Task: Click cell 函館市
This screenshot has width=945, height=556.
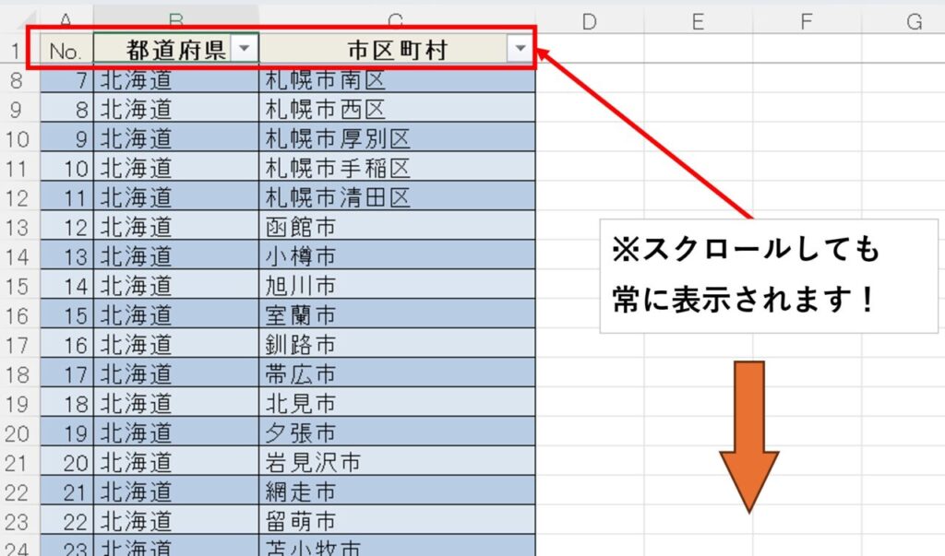Action: 397,227
